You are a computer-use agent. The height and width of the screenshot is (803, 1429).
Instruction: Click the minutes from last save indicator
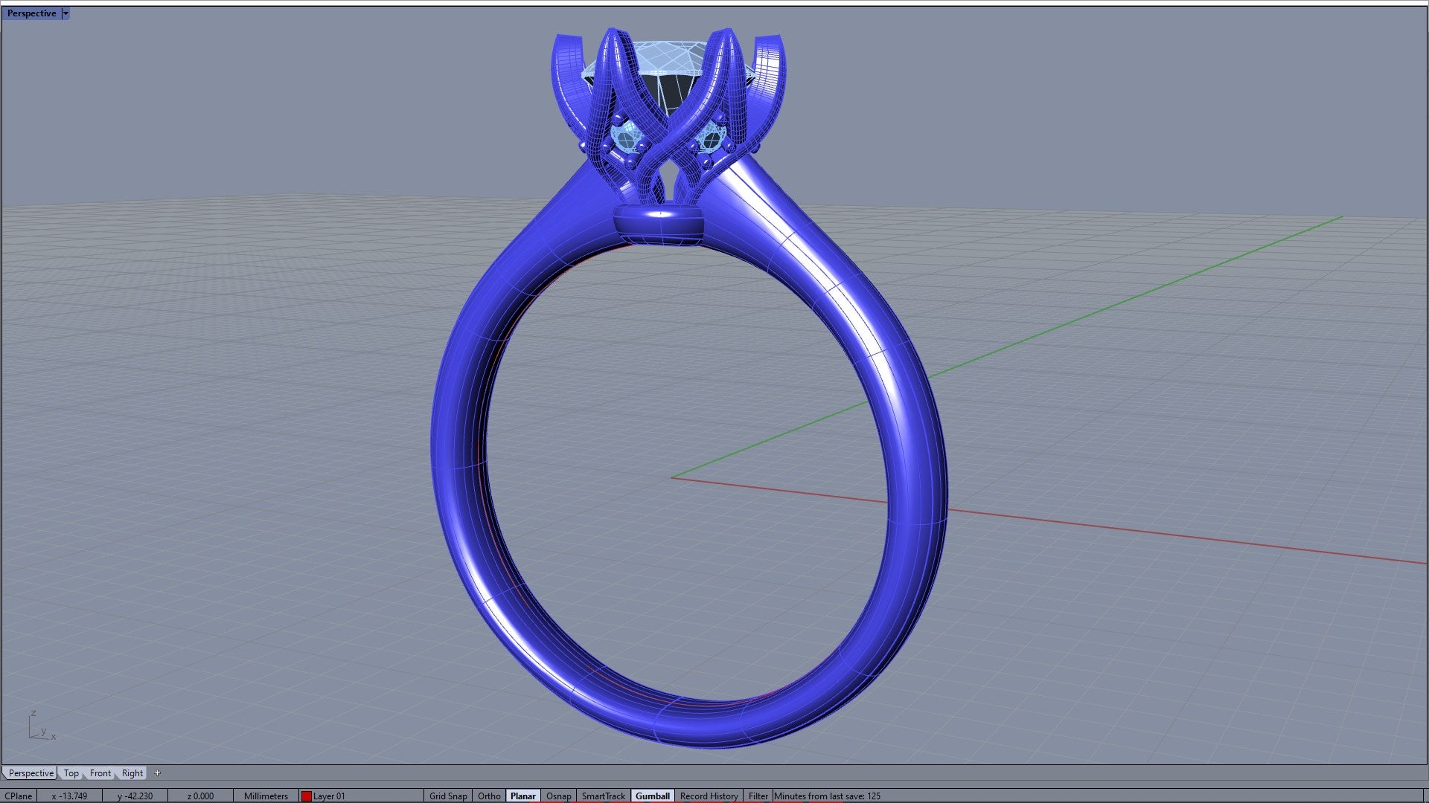point(827,796)
